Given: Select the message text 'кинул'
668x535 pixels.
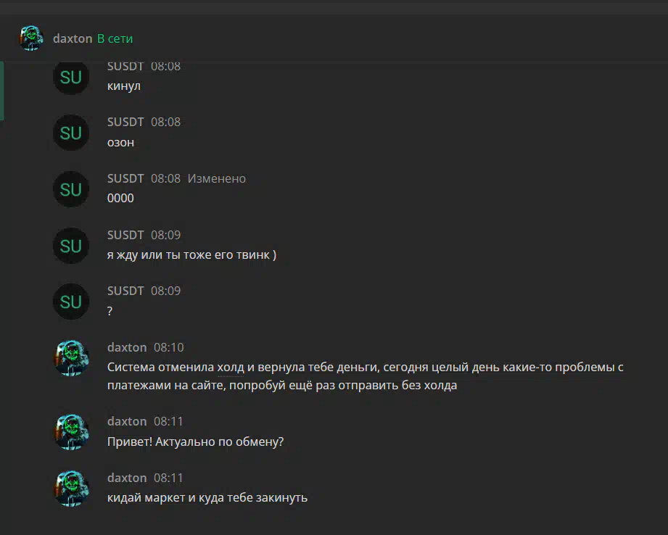Looking at the screenshot, I should click(x=124, y=86).
